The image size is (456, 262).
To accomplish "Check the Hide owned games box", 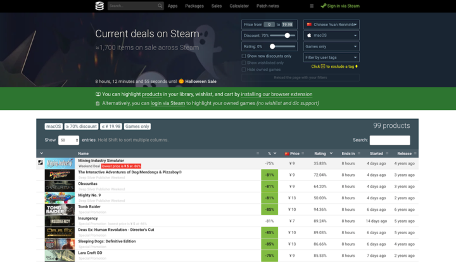I will coord(244,70).
